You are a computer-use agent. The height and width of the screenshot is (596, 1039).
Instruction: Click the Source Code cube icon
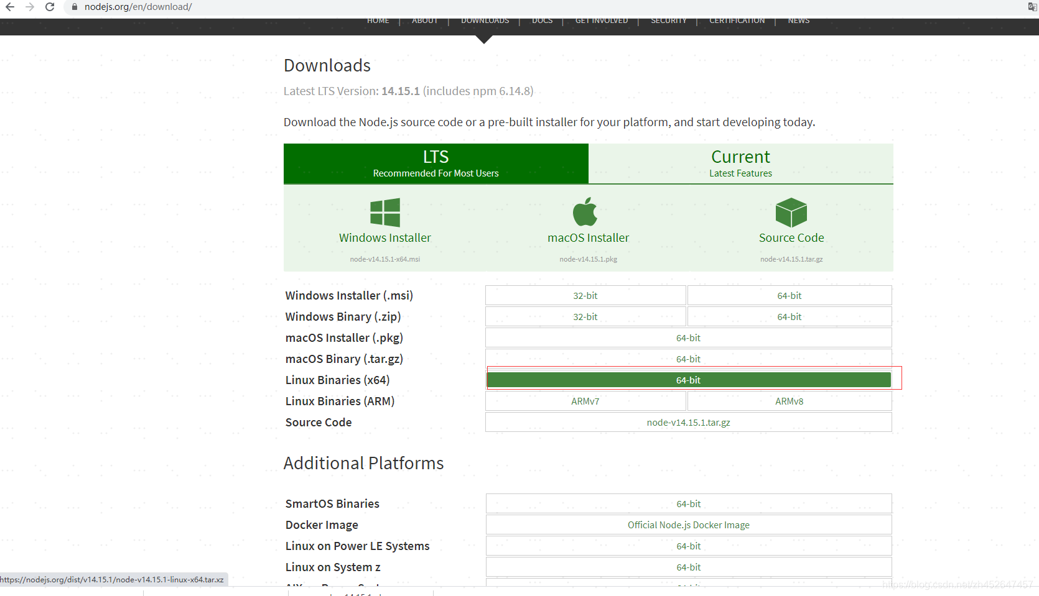pyautogui.click(x=791, y=213)
